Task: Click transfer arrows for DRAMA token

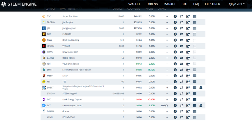Action: click(181, 112)
